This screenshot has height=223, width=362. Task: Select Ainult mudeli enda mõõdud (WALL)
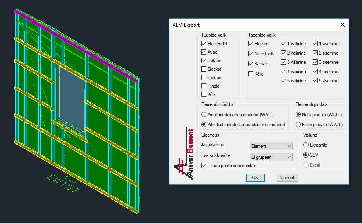(204, 115)
